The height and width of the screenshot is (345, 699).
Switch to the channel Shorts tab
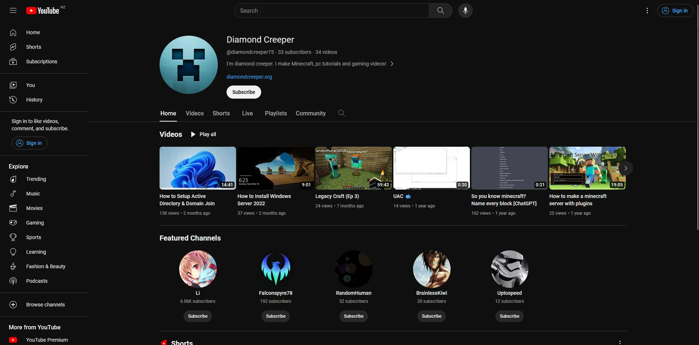221,113
